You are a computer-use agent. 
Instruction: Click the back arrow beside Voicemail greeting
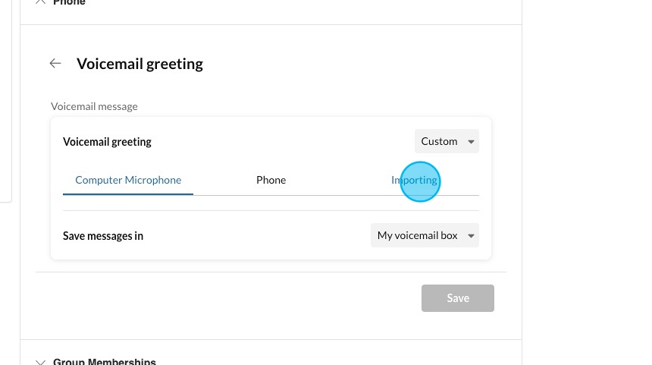[55, 64]
